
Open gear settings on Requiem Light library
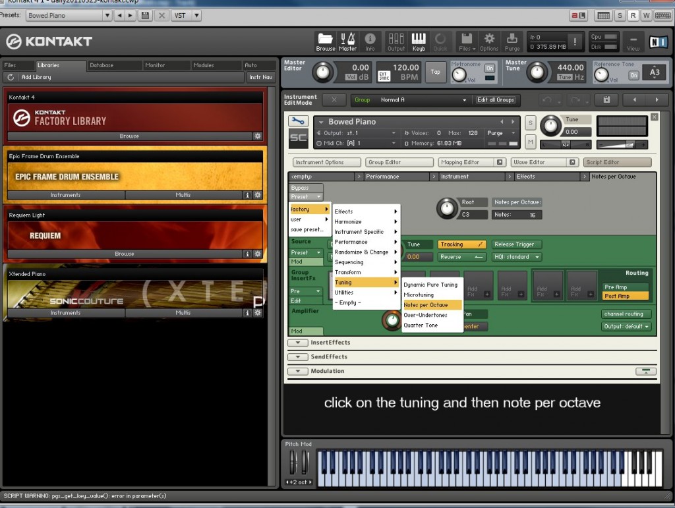click(x=258, y=254)
